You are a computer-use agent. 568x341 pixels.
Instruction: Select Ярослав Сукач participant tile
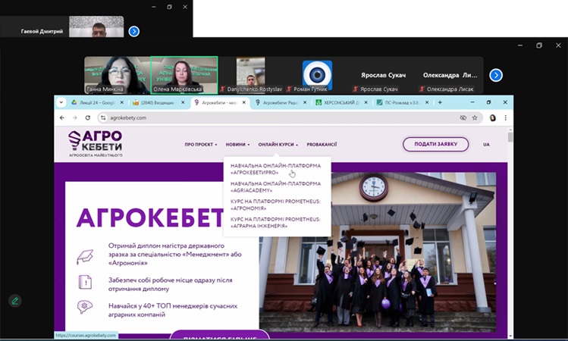click(x=383, y=75)
